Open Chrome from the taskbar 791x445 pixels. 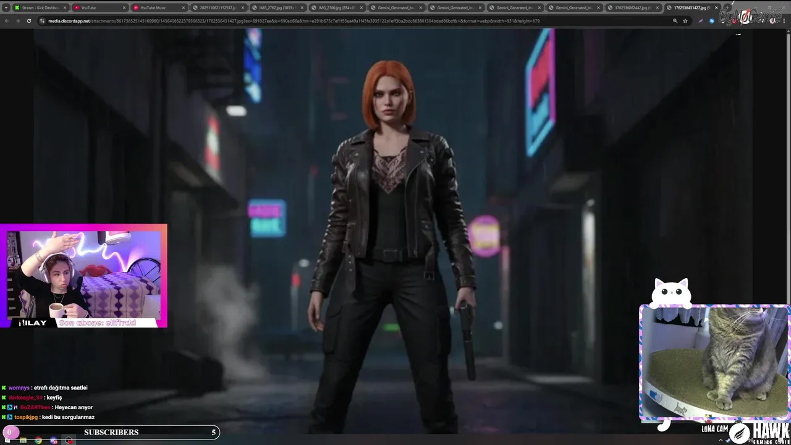pos(38,441)
